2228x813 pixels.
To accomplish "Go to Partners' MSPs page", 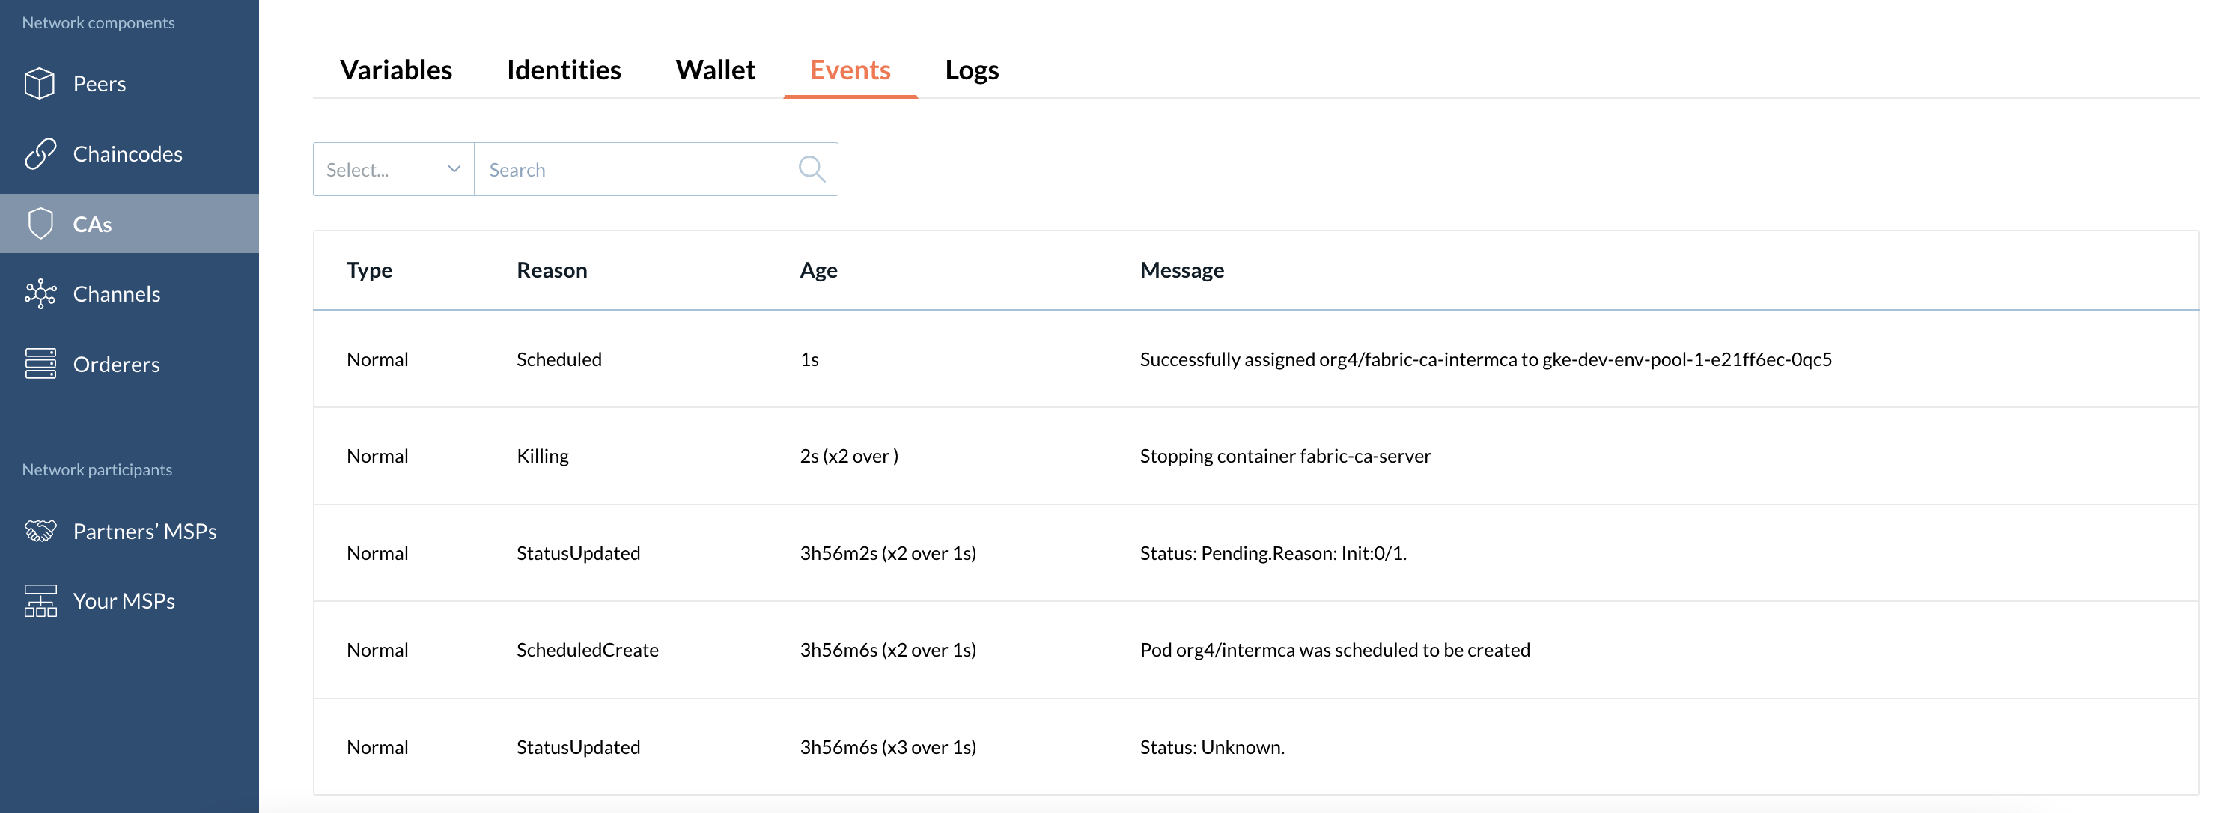I will coord(144,530).
